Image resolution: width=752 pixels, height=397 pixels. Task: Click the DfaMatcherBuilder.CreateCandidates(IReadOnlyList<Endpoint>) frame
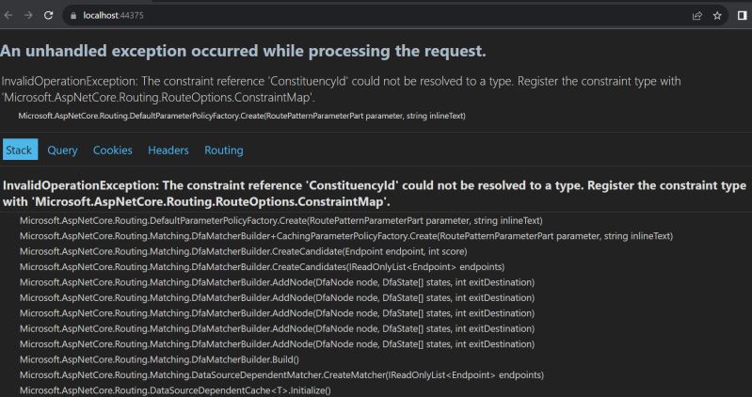tap(262, 266)
